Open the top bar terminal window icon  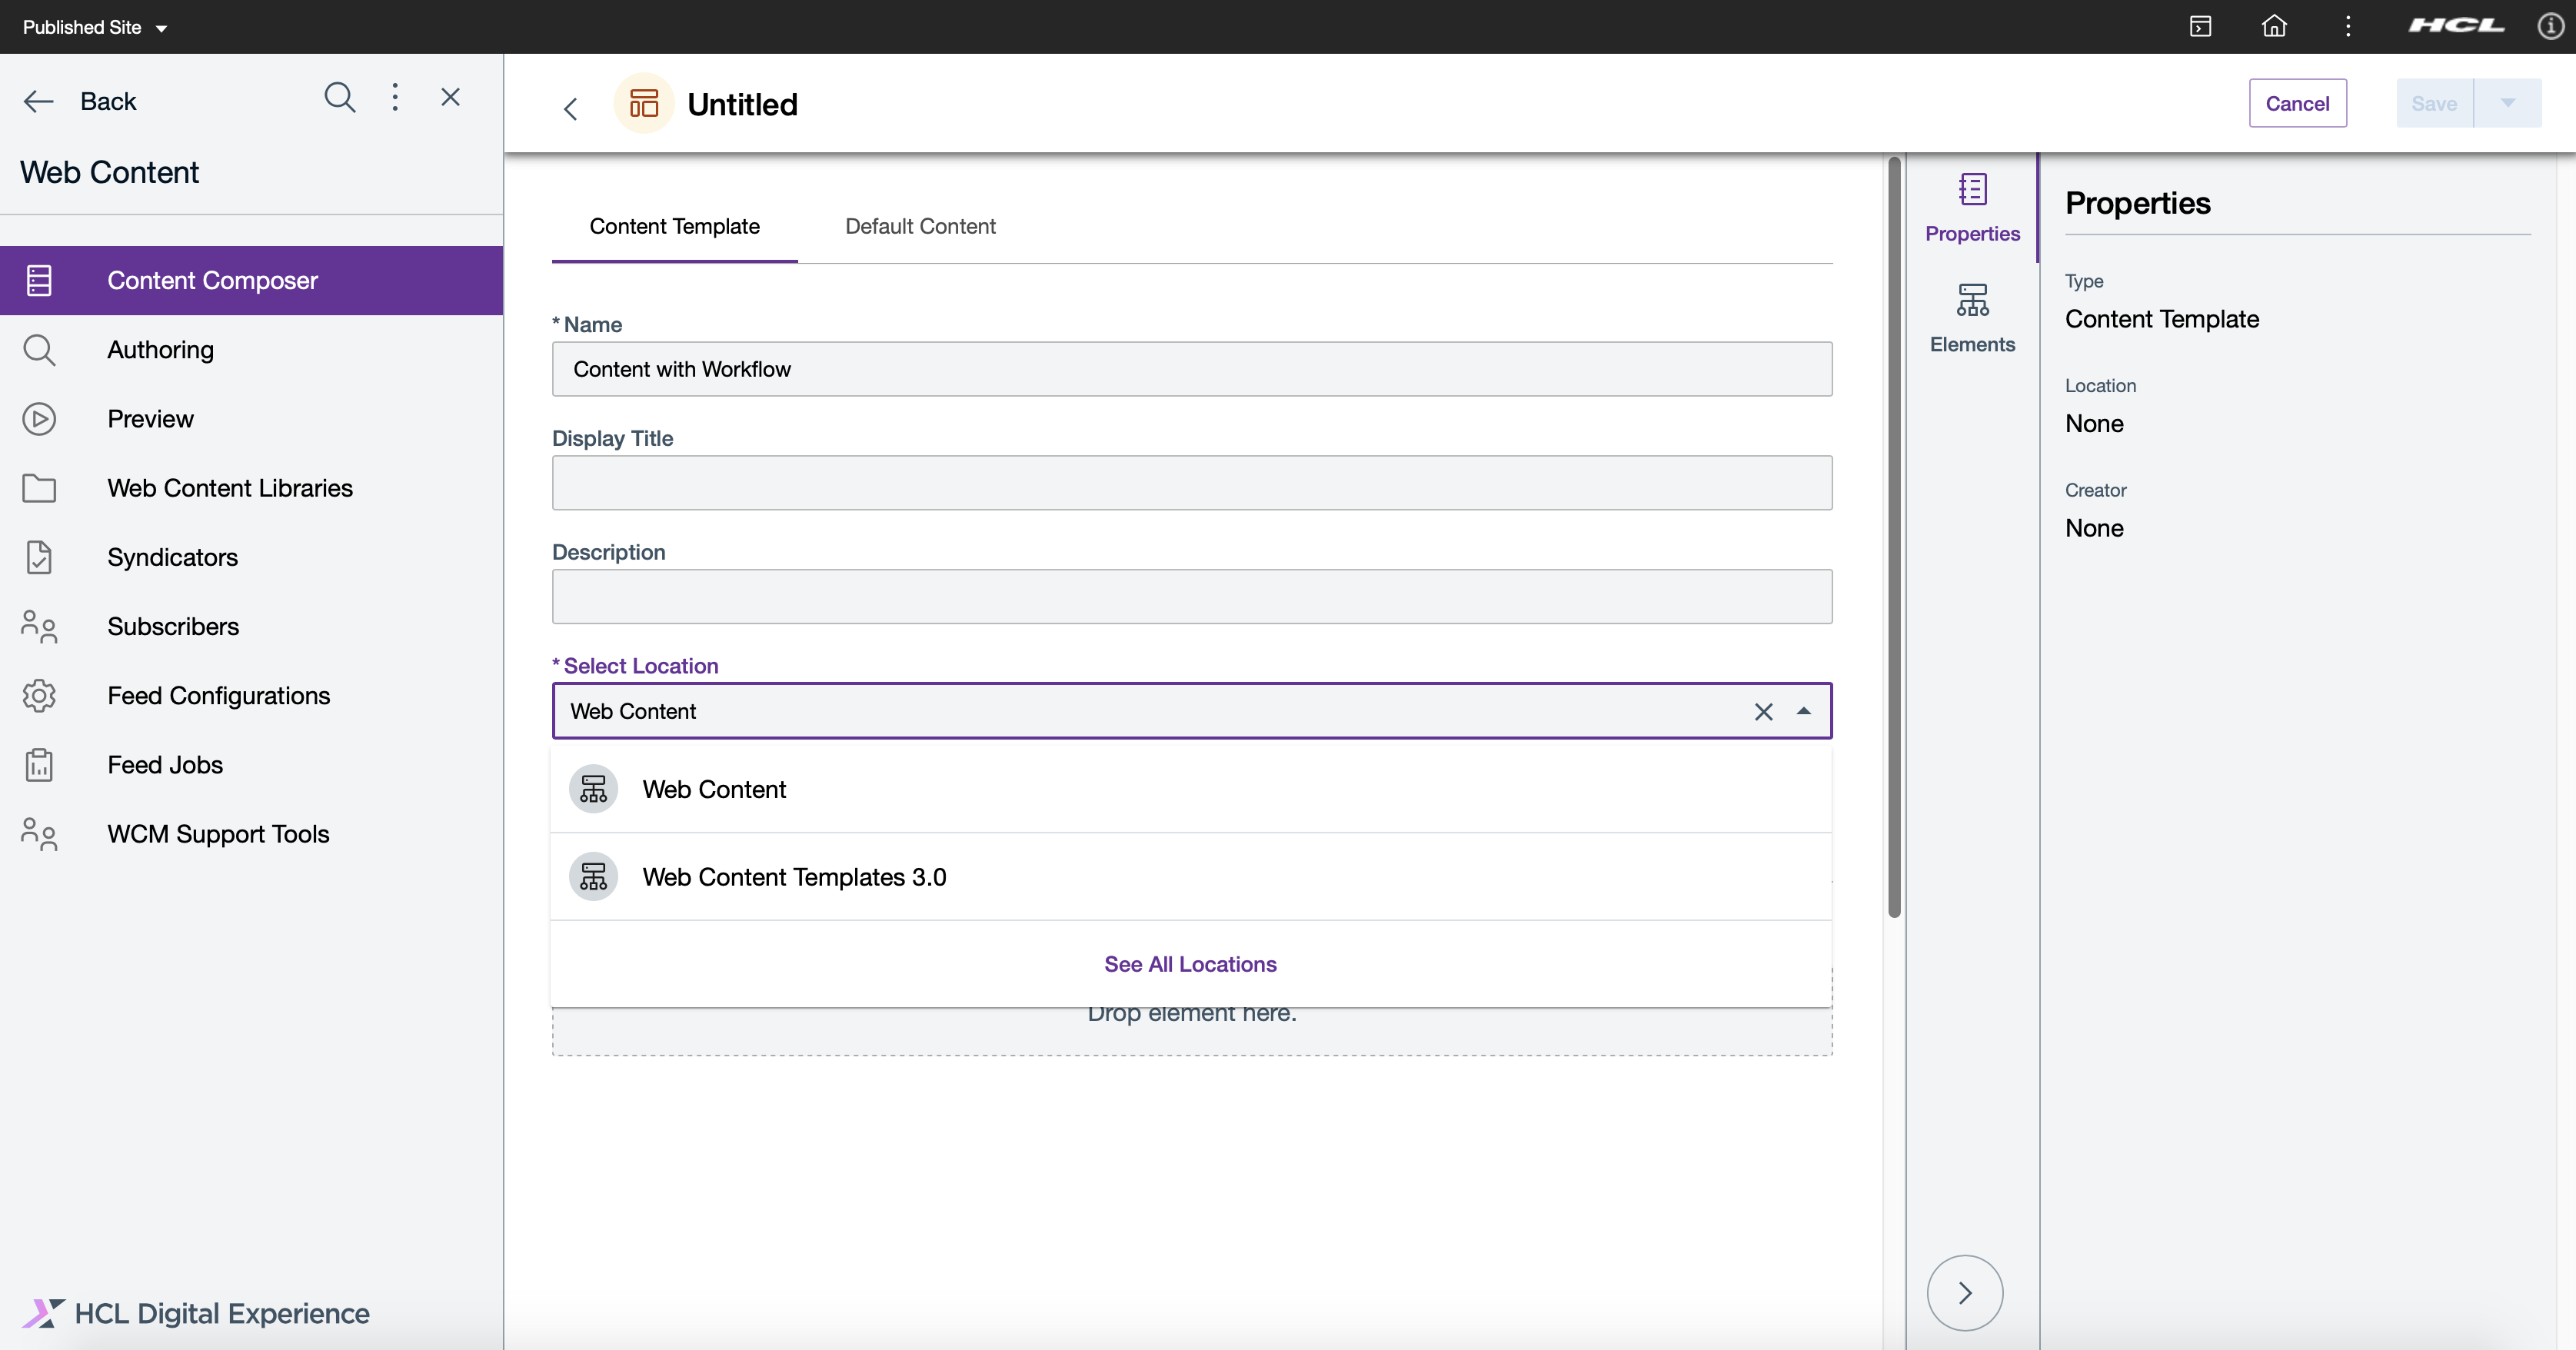tap(2200, 26)
